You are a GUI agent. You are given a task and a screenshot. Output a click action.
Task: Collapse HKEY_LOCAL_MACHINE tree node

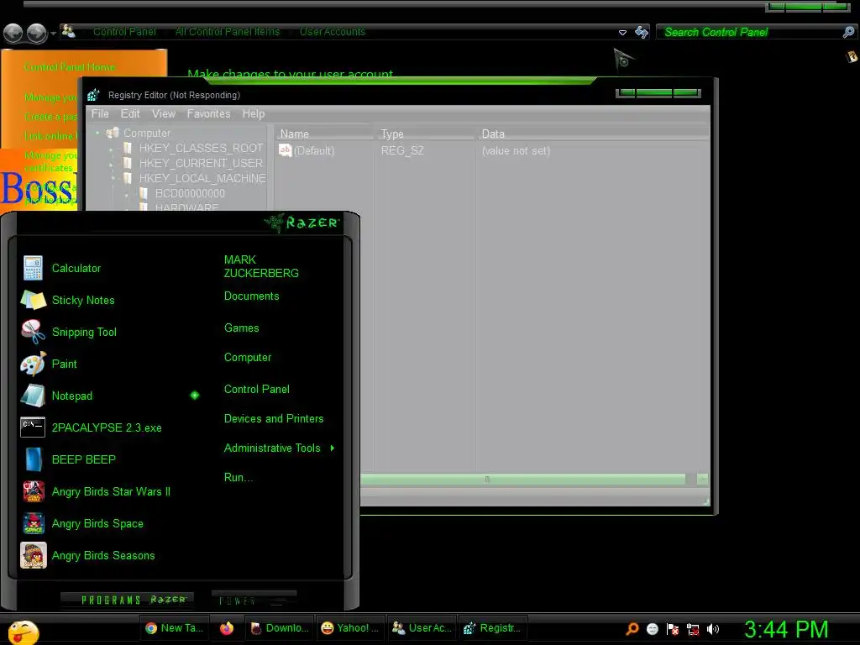[x=113, y=178]
